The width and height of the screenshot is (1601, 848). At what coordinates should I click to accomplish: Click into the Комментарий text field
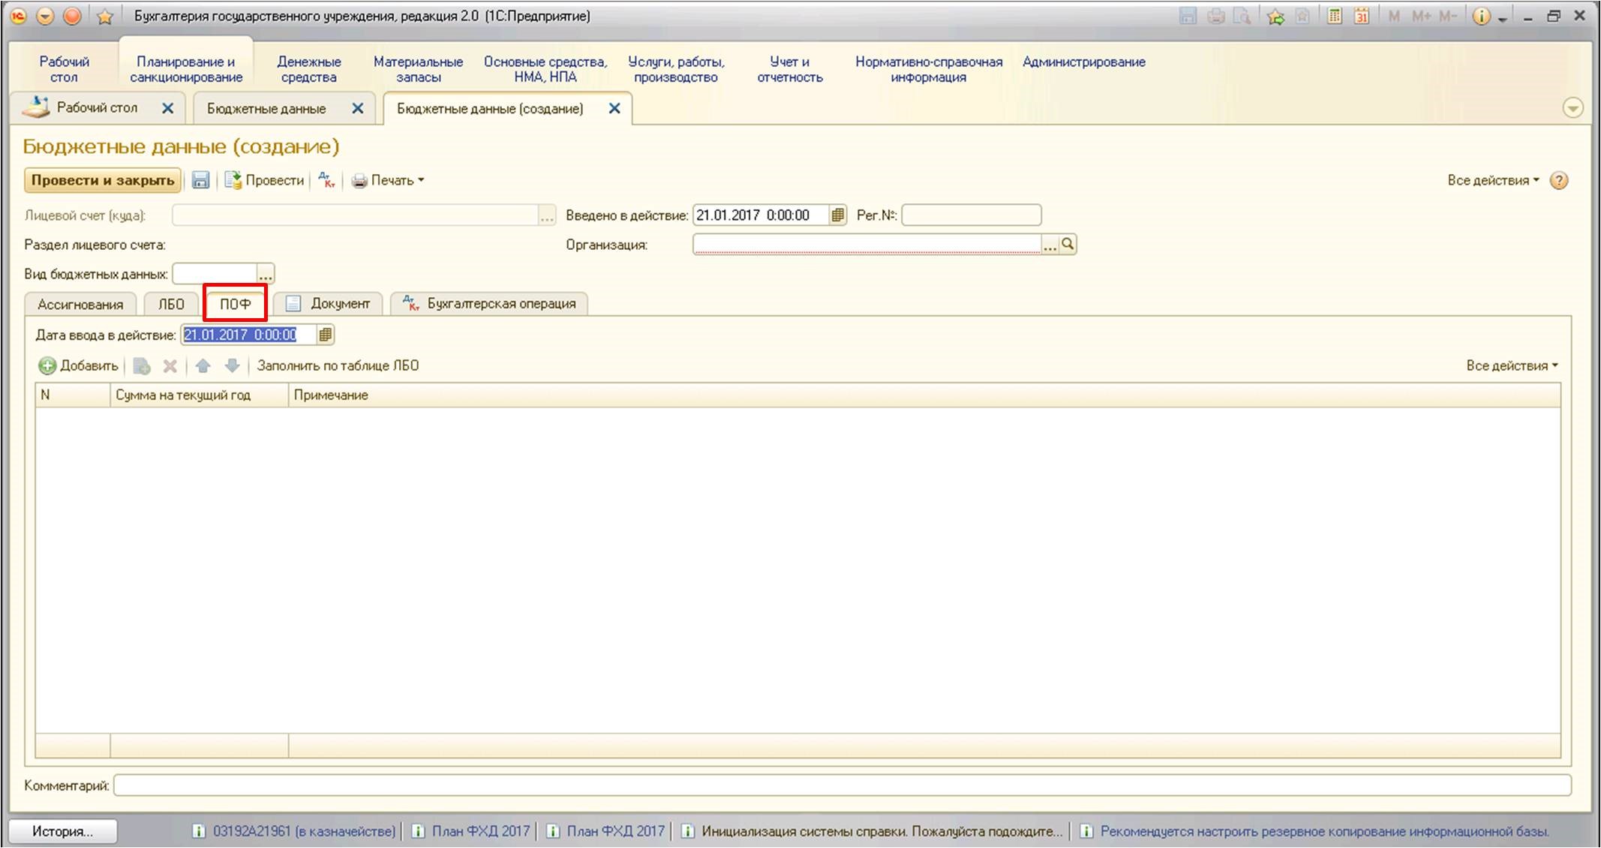[x=840, y=786]
